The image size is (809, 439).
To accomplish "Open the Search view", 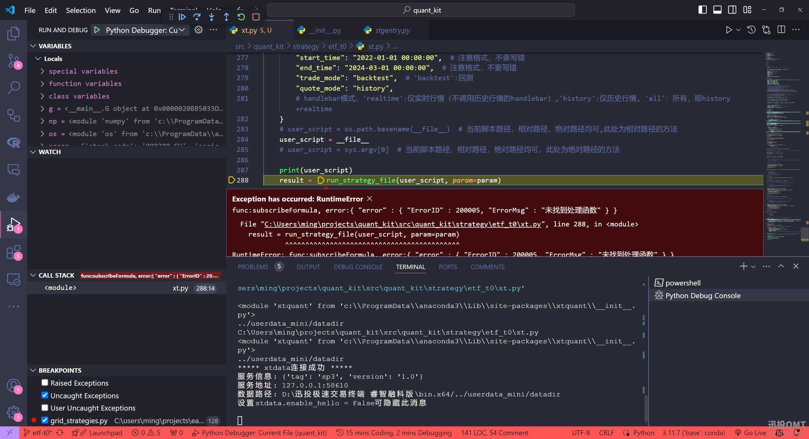I will tap(13, 88).
